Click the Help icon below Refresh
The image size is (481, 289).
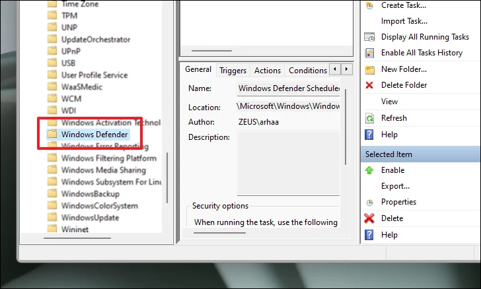click(369, 135)
